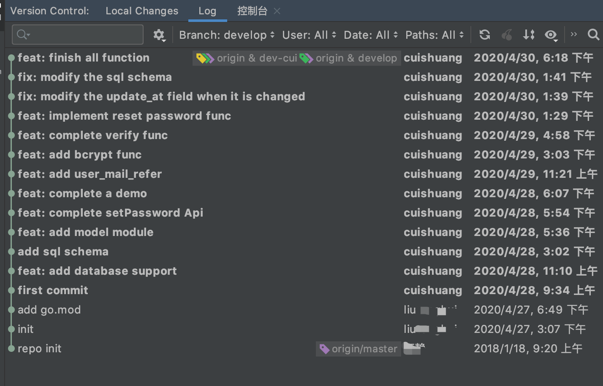Open the Date: All filter dropdown

tap(371, 35)
